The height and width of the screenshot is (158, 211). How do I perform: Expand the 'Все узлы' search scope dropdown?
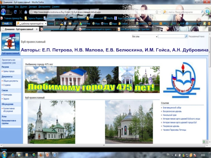(x=157, y=37)
